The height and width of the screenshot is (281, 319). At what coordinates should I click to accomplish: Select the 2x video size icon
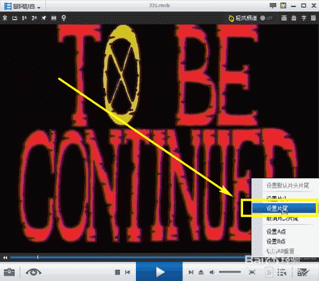[34, 18]
